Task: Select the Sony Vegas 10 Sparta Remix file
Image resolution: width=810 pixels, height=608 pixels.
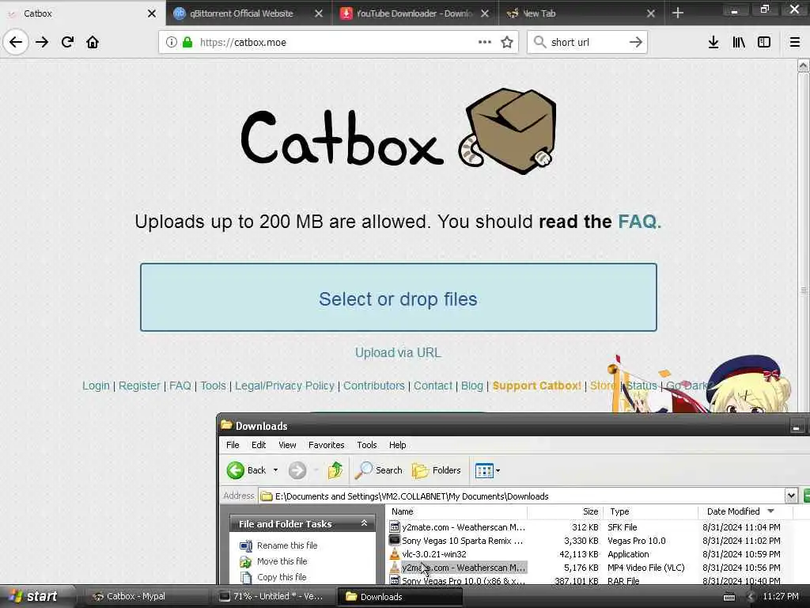Action: [x=462, y=541]
